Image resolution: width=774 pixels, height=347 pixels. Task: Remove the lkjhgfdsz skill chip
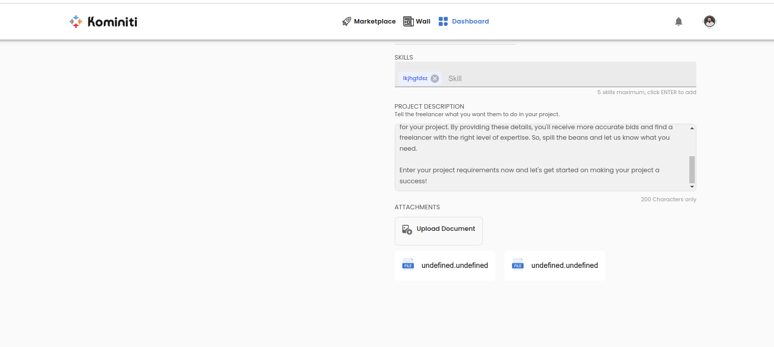pos(435,79)
